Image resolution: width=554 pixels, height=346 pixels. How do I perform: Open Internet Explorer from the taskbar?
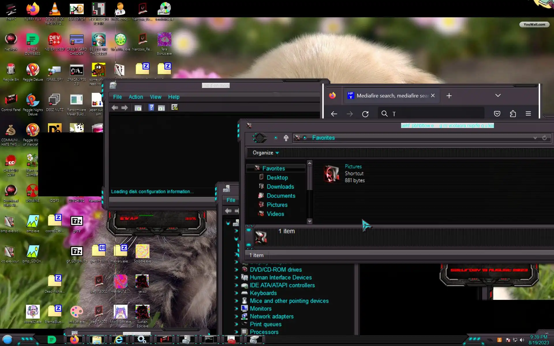(119, 339)
